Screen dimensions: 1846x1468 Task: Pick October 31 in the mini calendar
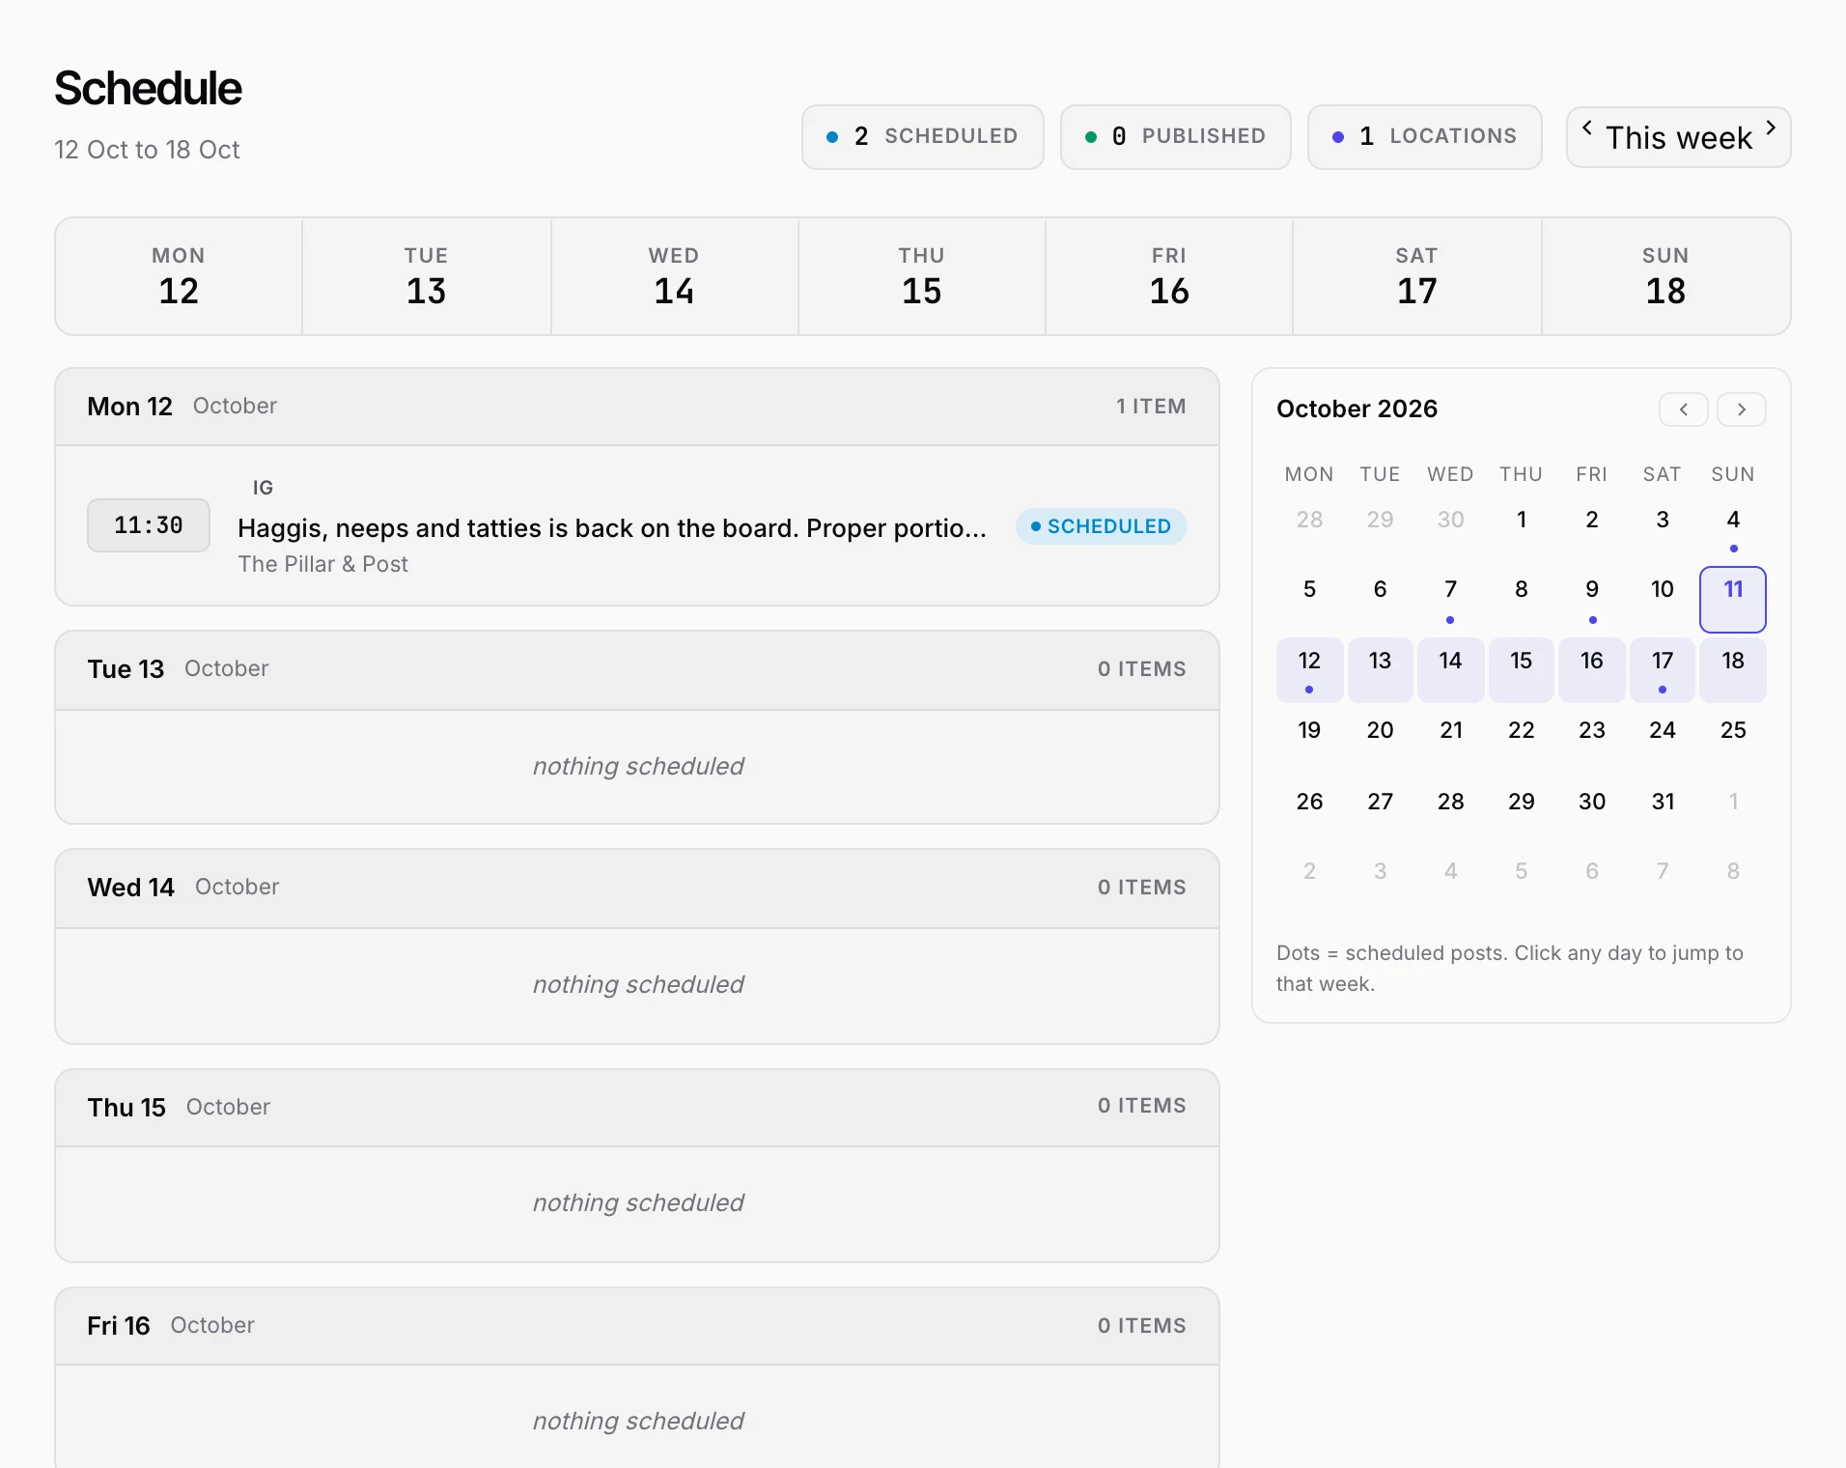pyautogui.click(x=1663, y=810)
